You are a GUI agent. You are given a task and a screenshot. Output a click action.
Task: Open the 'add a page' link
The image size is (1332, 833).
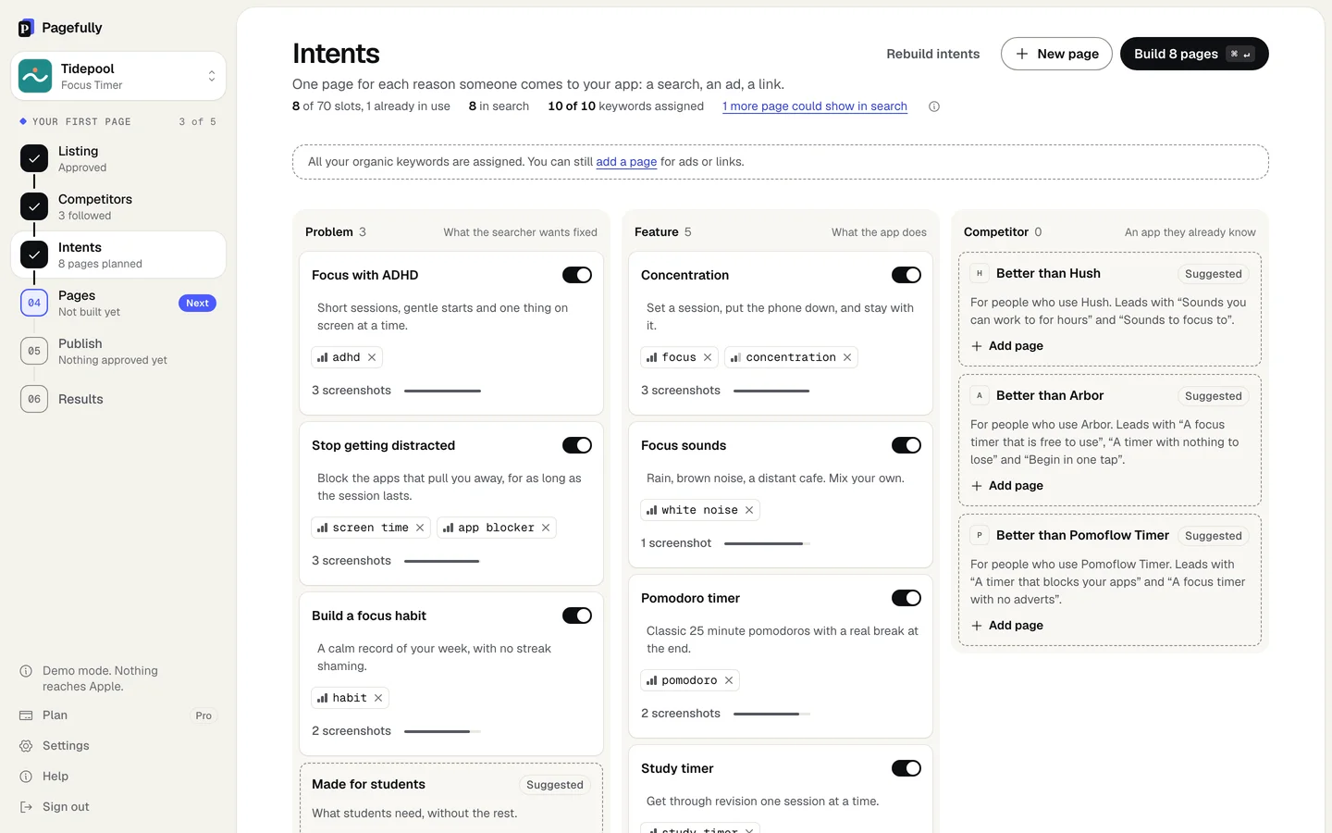tap(626, 162)
